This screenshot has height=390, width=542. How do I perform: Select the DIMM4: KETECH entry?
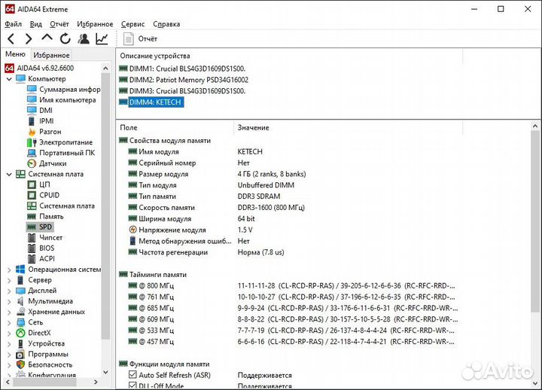tap(151, 102)
